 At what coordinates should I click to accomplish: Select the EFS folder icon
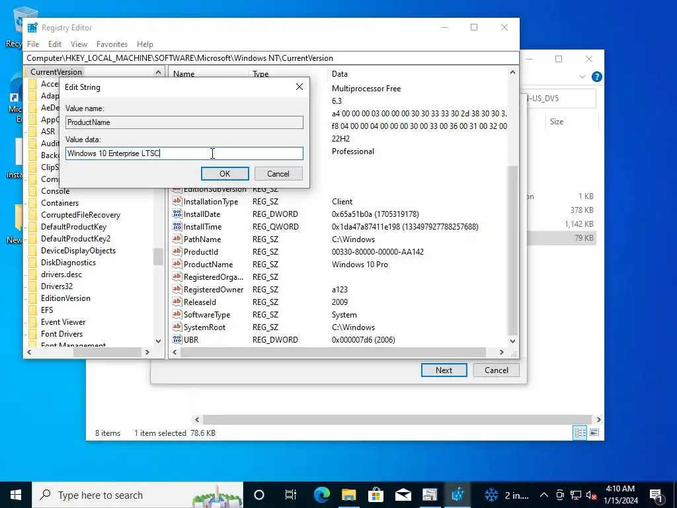click(x=33, y=310)
